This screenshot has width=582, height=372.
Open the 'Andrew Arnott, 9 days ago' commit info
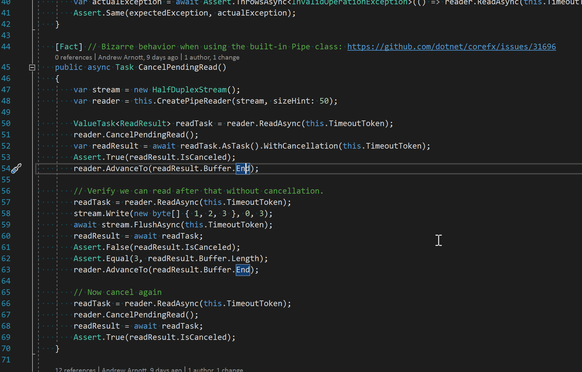coord(139,57)
